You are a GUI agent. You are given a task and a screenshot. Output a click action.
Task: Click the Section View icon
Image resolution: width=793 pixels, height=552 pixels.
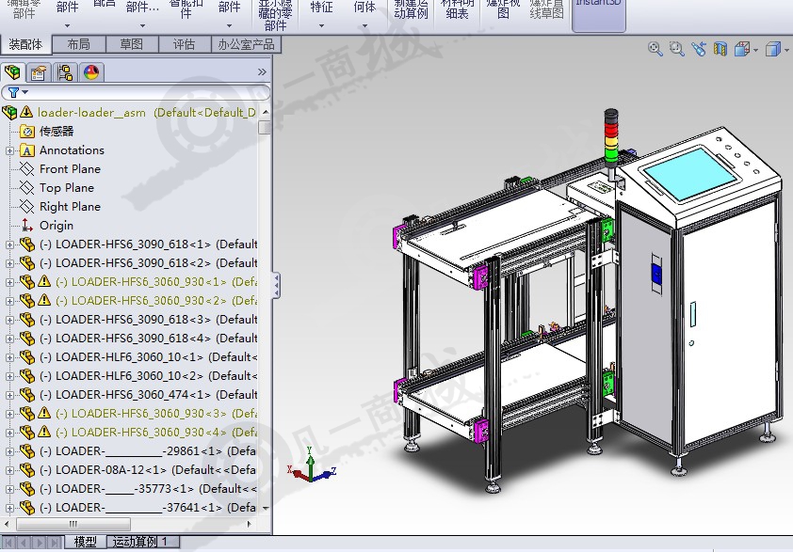tap(720, 49)
